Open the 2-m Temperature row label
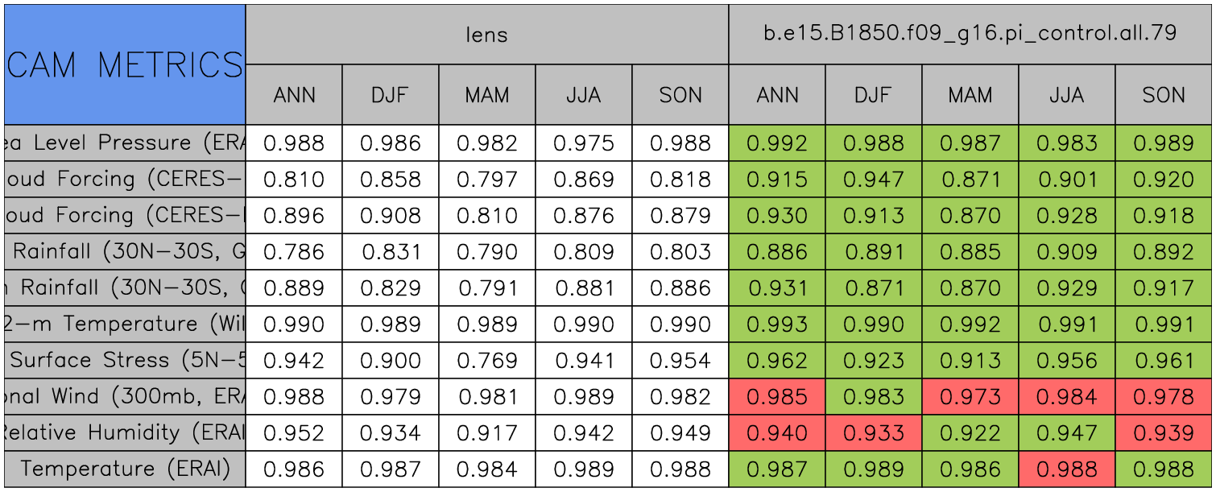 pyautogui.click(x=125, y=325)
